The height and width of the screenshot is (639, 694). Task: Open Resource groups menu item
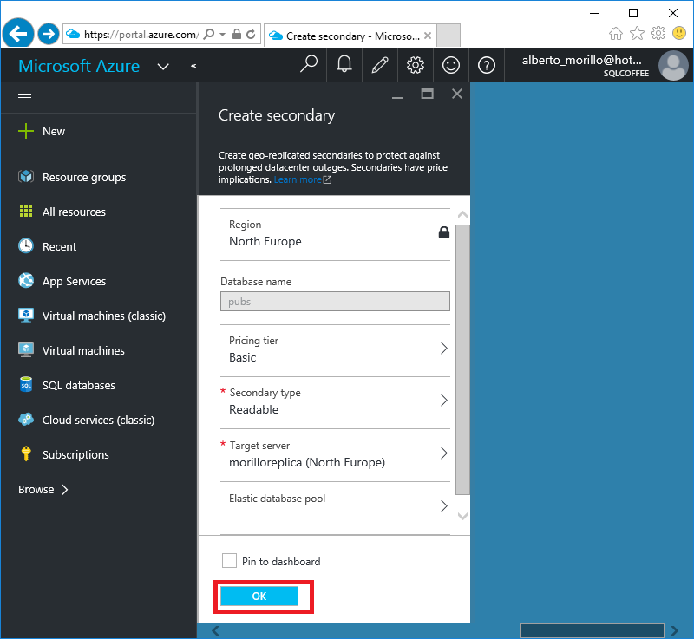[x=84, y=178]
